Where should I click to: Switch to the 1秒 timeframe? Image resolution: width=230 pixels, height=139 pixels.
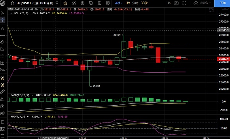coord(127,3)
